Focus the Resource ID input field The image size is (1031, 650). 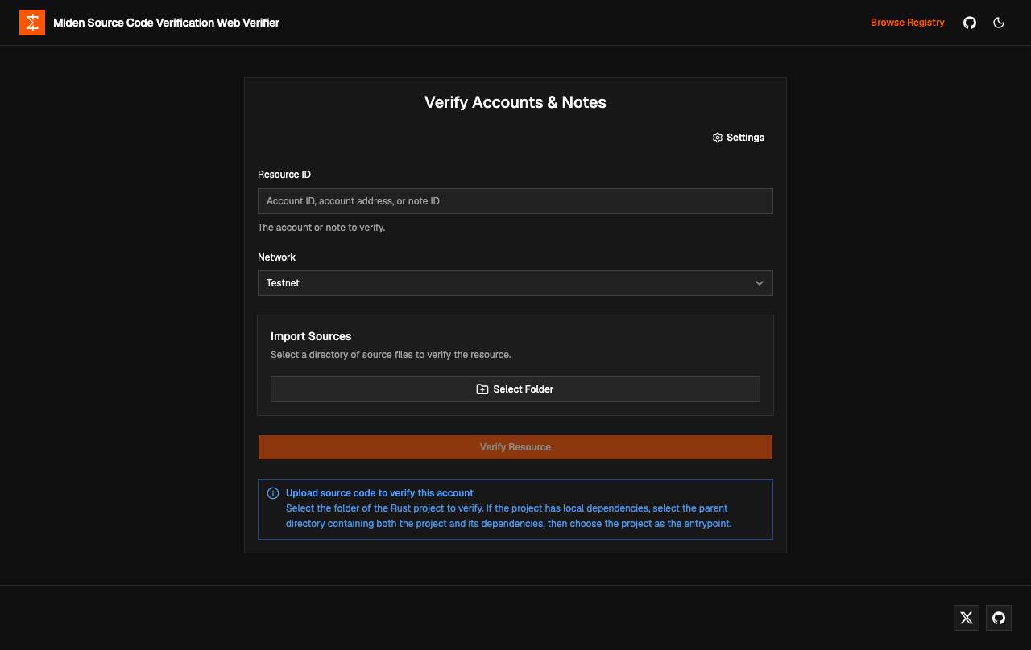(515, 201)
